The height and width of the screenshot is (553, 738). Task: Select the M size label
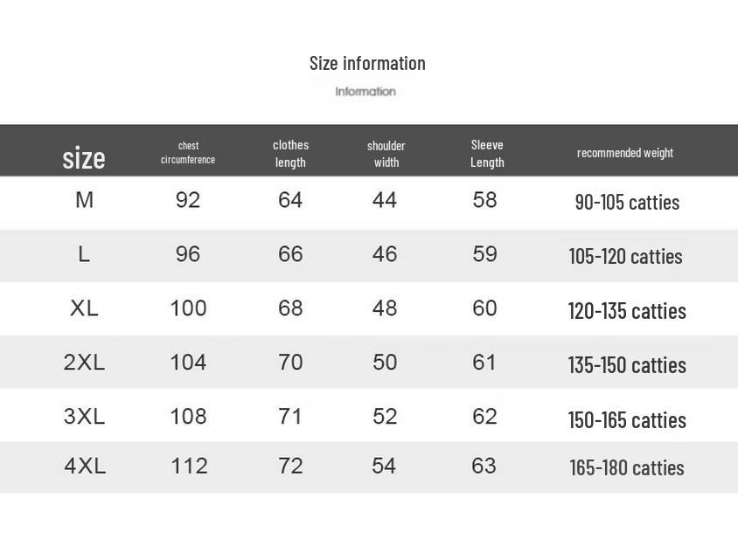click(x=84, y=201)
